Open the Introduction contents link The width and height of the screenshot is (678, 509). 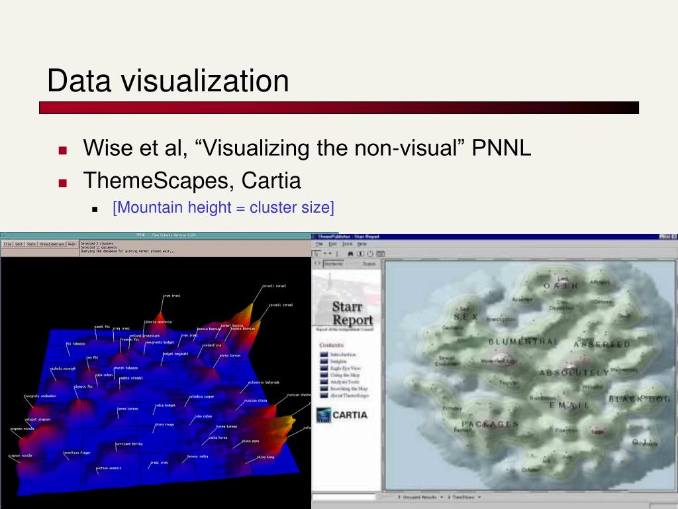tap(343, 355)
